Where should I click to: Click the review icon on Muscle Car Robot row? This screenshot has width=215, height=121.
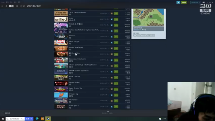[x=112, y=78]
